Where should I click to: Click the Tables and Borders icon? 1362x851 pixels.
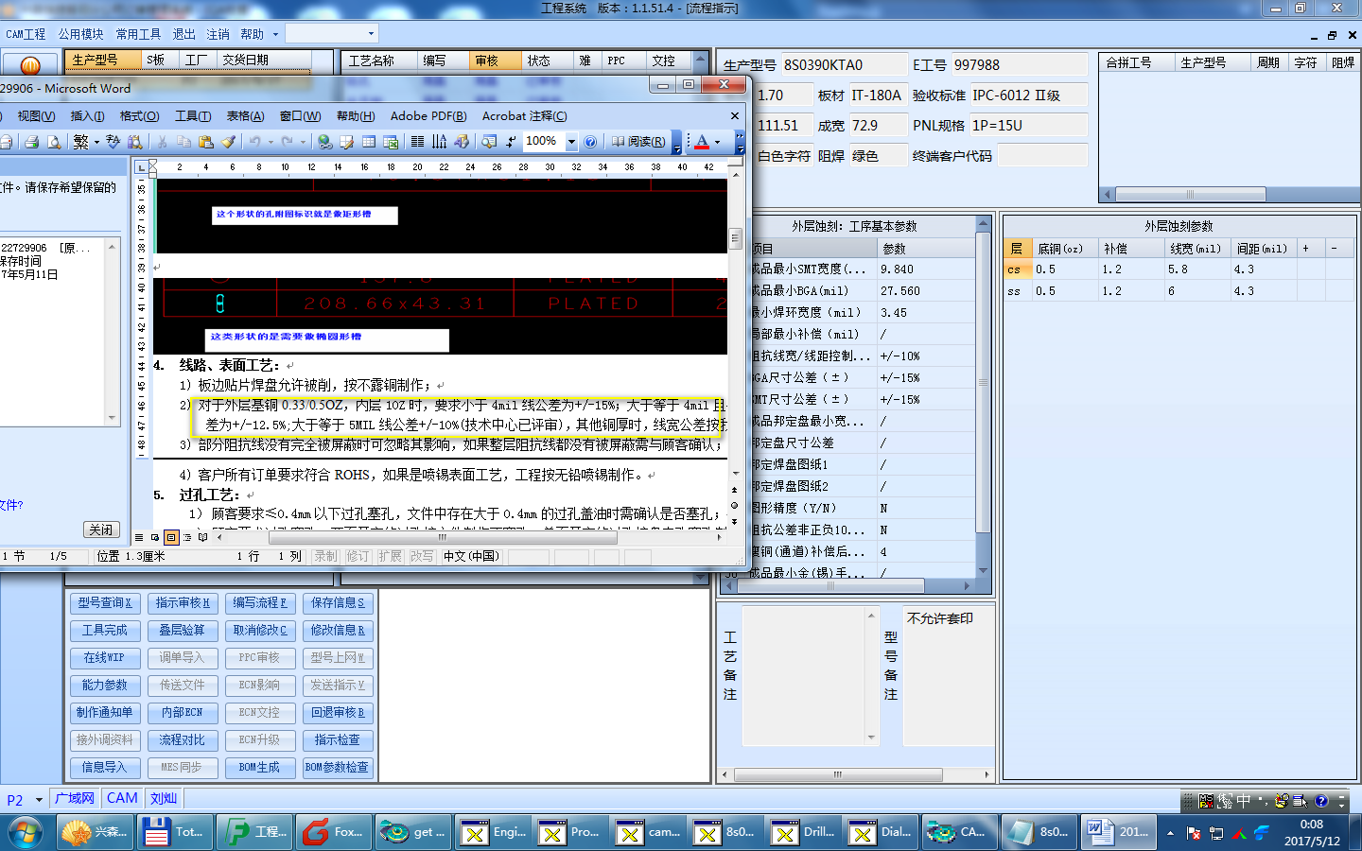point(346,142)
